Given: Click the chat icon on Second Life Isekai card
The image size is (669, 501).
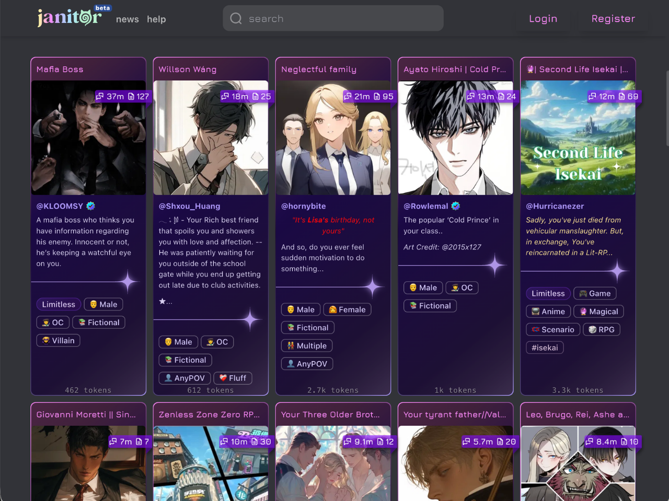Looking at the screenshot, I should [x=593, y=97].
